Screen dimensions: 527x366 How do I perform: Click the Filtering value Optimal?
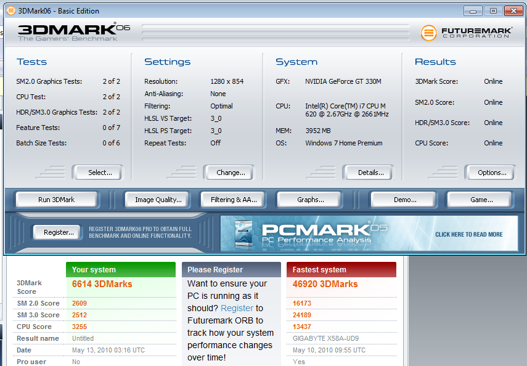(x=221, y=106)
